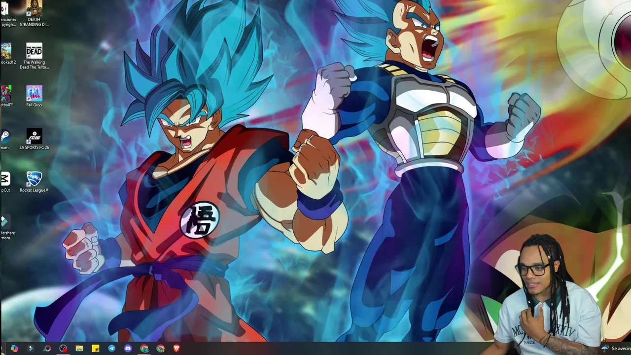This screenshot has width=631, height=355.
Task: Select the EA SPORTS FC 26 shortcut
Action: click(x=34, y=139)
